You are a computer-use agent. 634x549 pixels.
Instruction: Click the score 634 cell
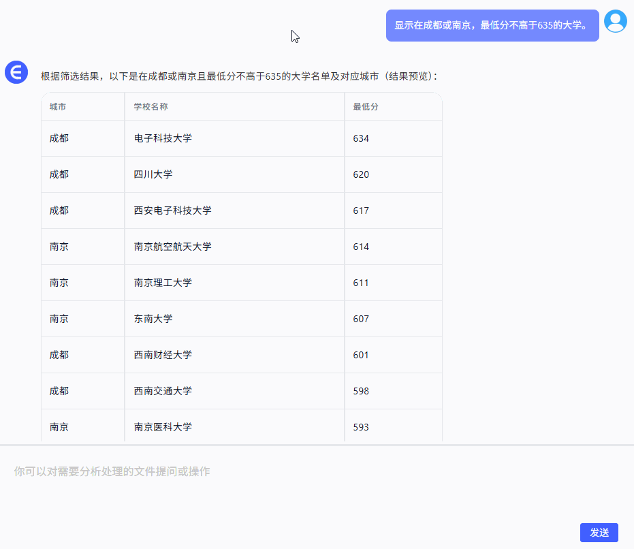(x=394, y=138)
